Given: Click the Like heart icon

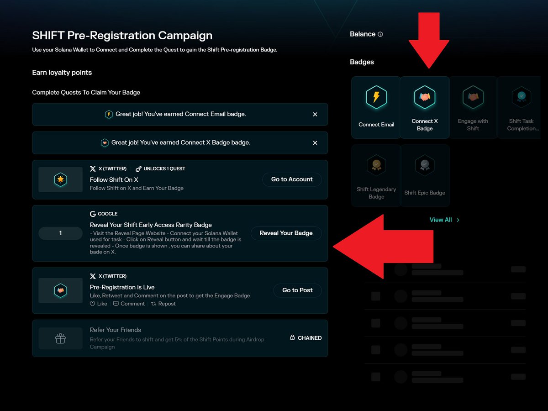Looking at the screenshot, I should pyautogui.click(x=93, y=304).
